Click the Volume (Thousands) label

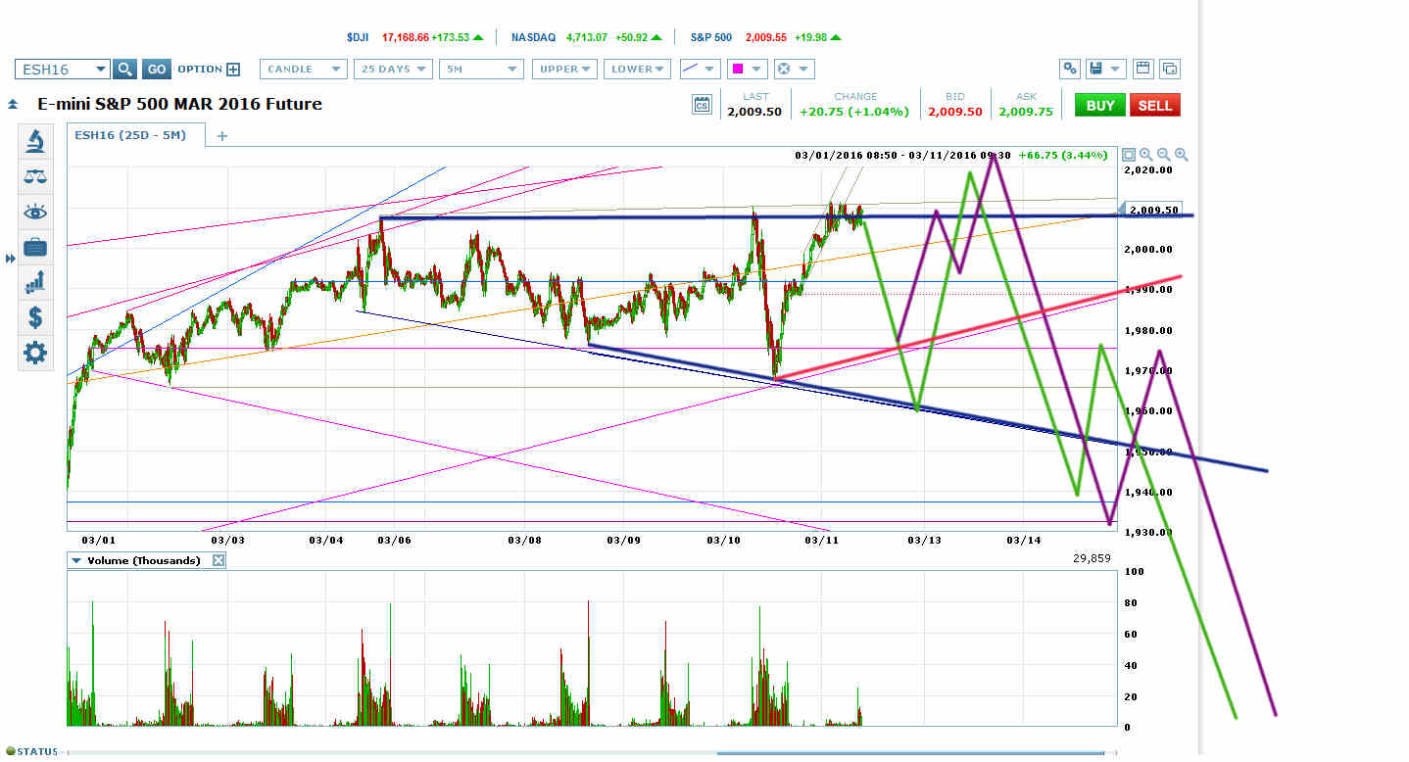pos(144,560)
